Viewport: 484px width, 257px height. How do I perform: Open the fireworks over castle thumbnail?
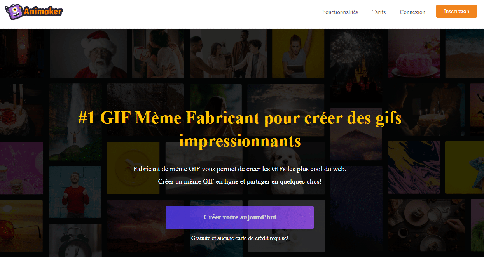[356, 54]
